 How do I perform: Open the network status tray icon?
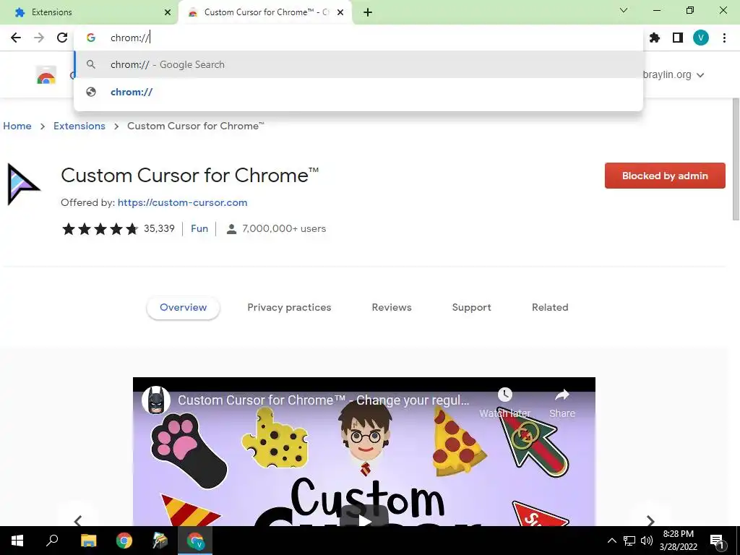pos(629,541)
